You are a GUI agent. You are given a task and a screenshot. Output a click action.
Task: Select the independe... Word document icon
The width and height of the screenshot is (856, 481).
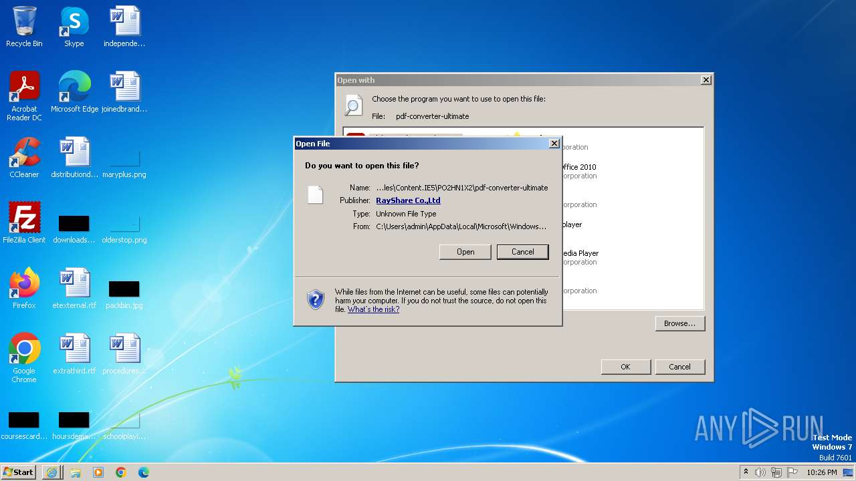point(124,27)
